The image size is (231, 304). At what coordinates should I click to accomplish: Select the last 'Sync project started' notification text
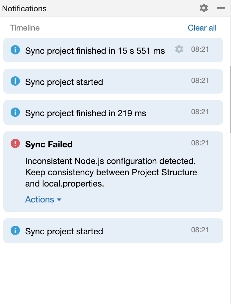coord(64,231)
